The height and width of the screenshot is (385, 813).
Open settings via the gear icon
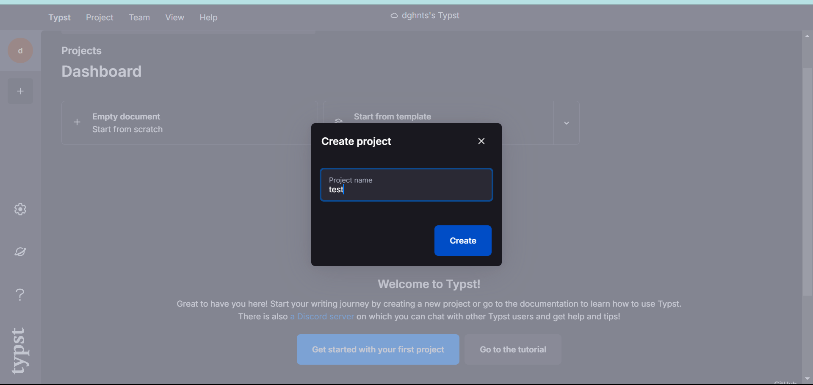click(20, 209)
